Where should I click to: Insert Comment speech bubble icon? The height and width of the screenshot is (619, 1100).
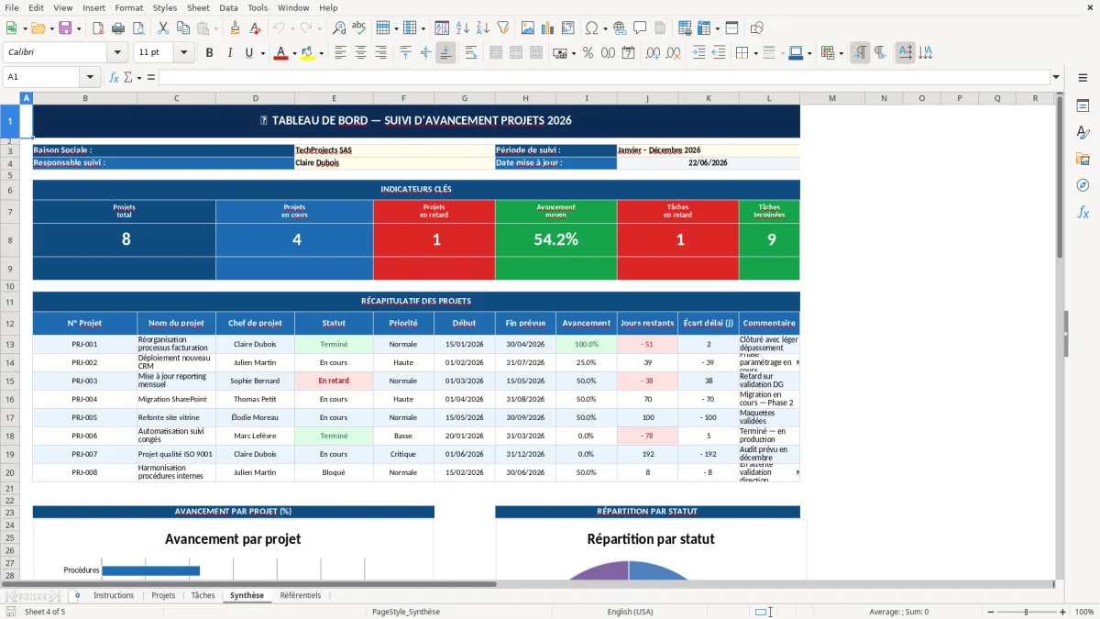pyautogui.click(x=640, y=28)
